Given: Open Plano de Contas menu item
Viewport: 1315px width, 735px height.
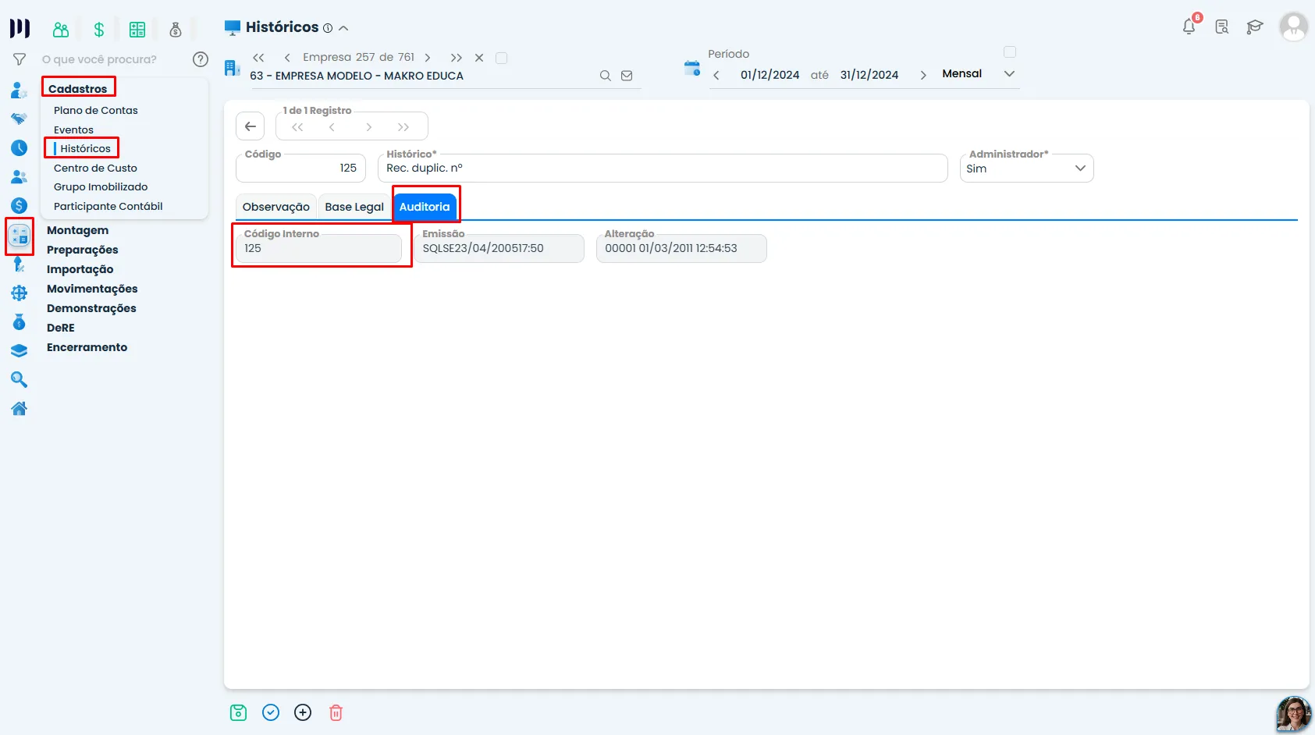Looking at the screenshot, I should (96, 110).
